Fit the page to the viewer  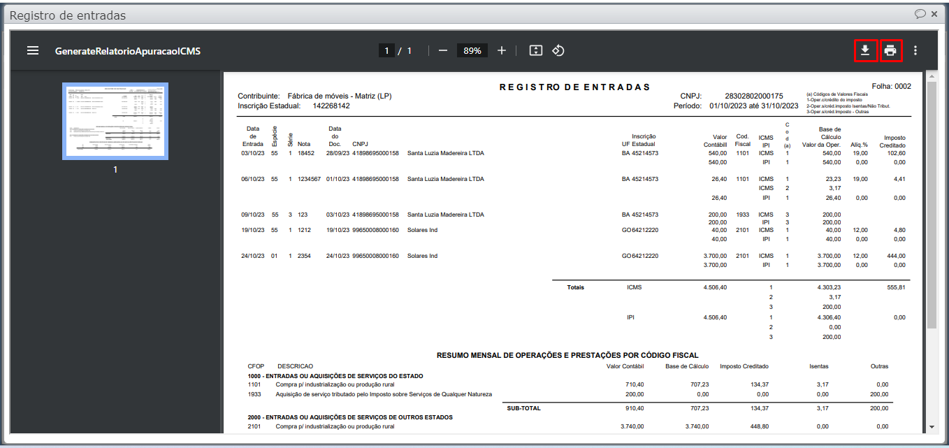[x=535, y=50]
